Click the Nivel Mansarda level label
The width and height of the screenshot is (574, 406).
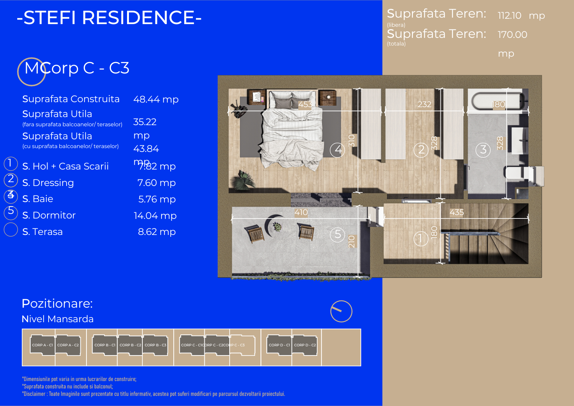57,319
